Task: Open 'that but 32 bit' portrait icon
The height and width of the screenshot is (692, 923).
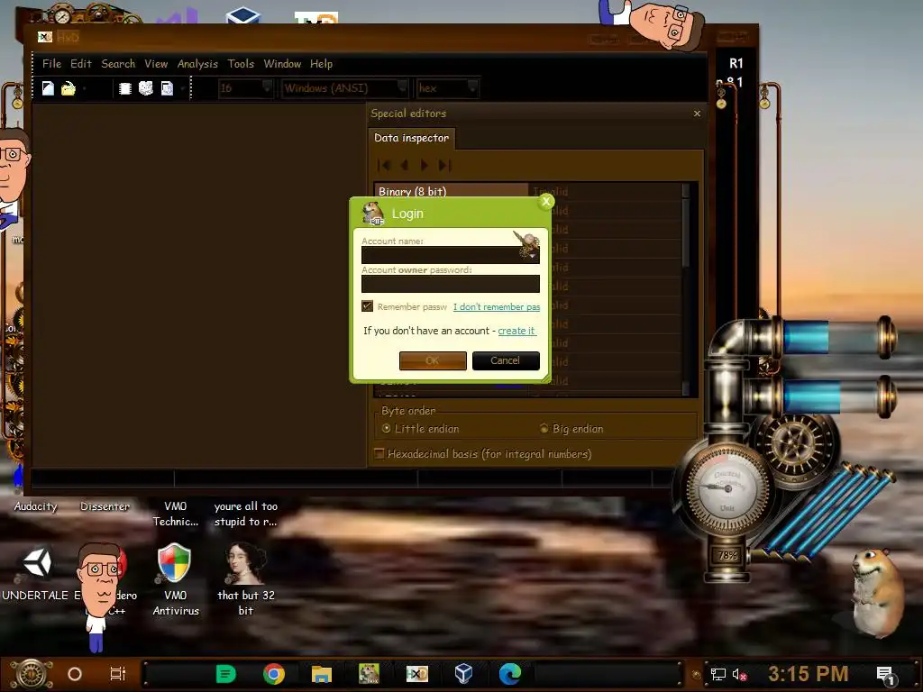Action: 245,563
